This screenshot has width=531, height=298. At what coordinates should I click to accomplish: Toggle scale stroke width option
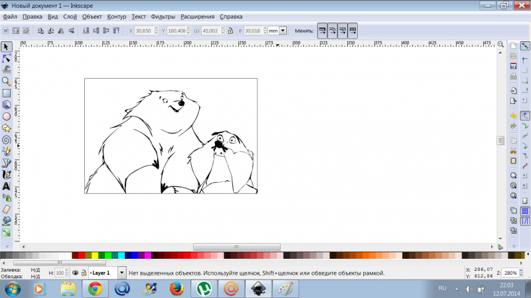(322, 30)
